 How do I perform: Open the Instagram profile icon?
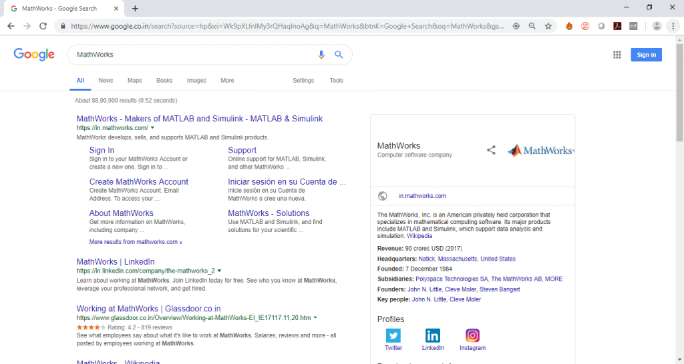point(472,335)
